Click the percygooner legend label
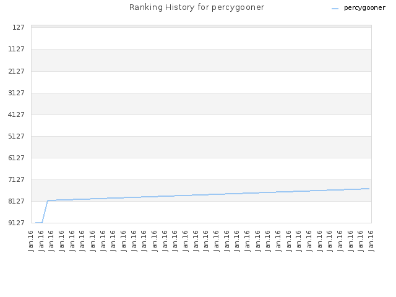The image size is (396, 297). (x=364, y=8)
